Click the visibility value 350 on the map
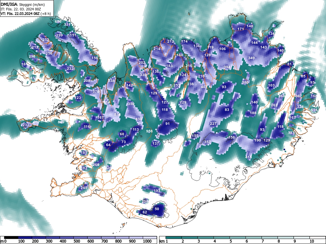 click(x=131, y=104)
